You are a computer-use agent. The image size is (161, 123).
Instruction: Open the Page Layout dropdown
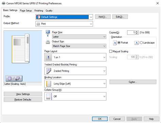point(75,57)
